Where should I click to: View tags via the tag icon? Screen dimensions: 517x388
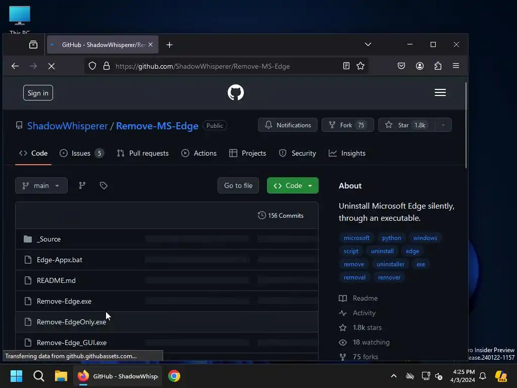coord(104,185)
